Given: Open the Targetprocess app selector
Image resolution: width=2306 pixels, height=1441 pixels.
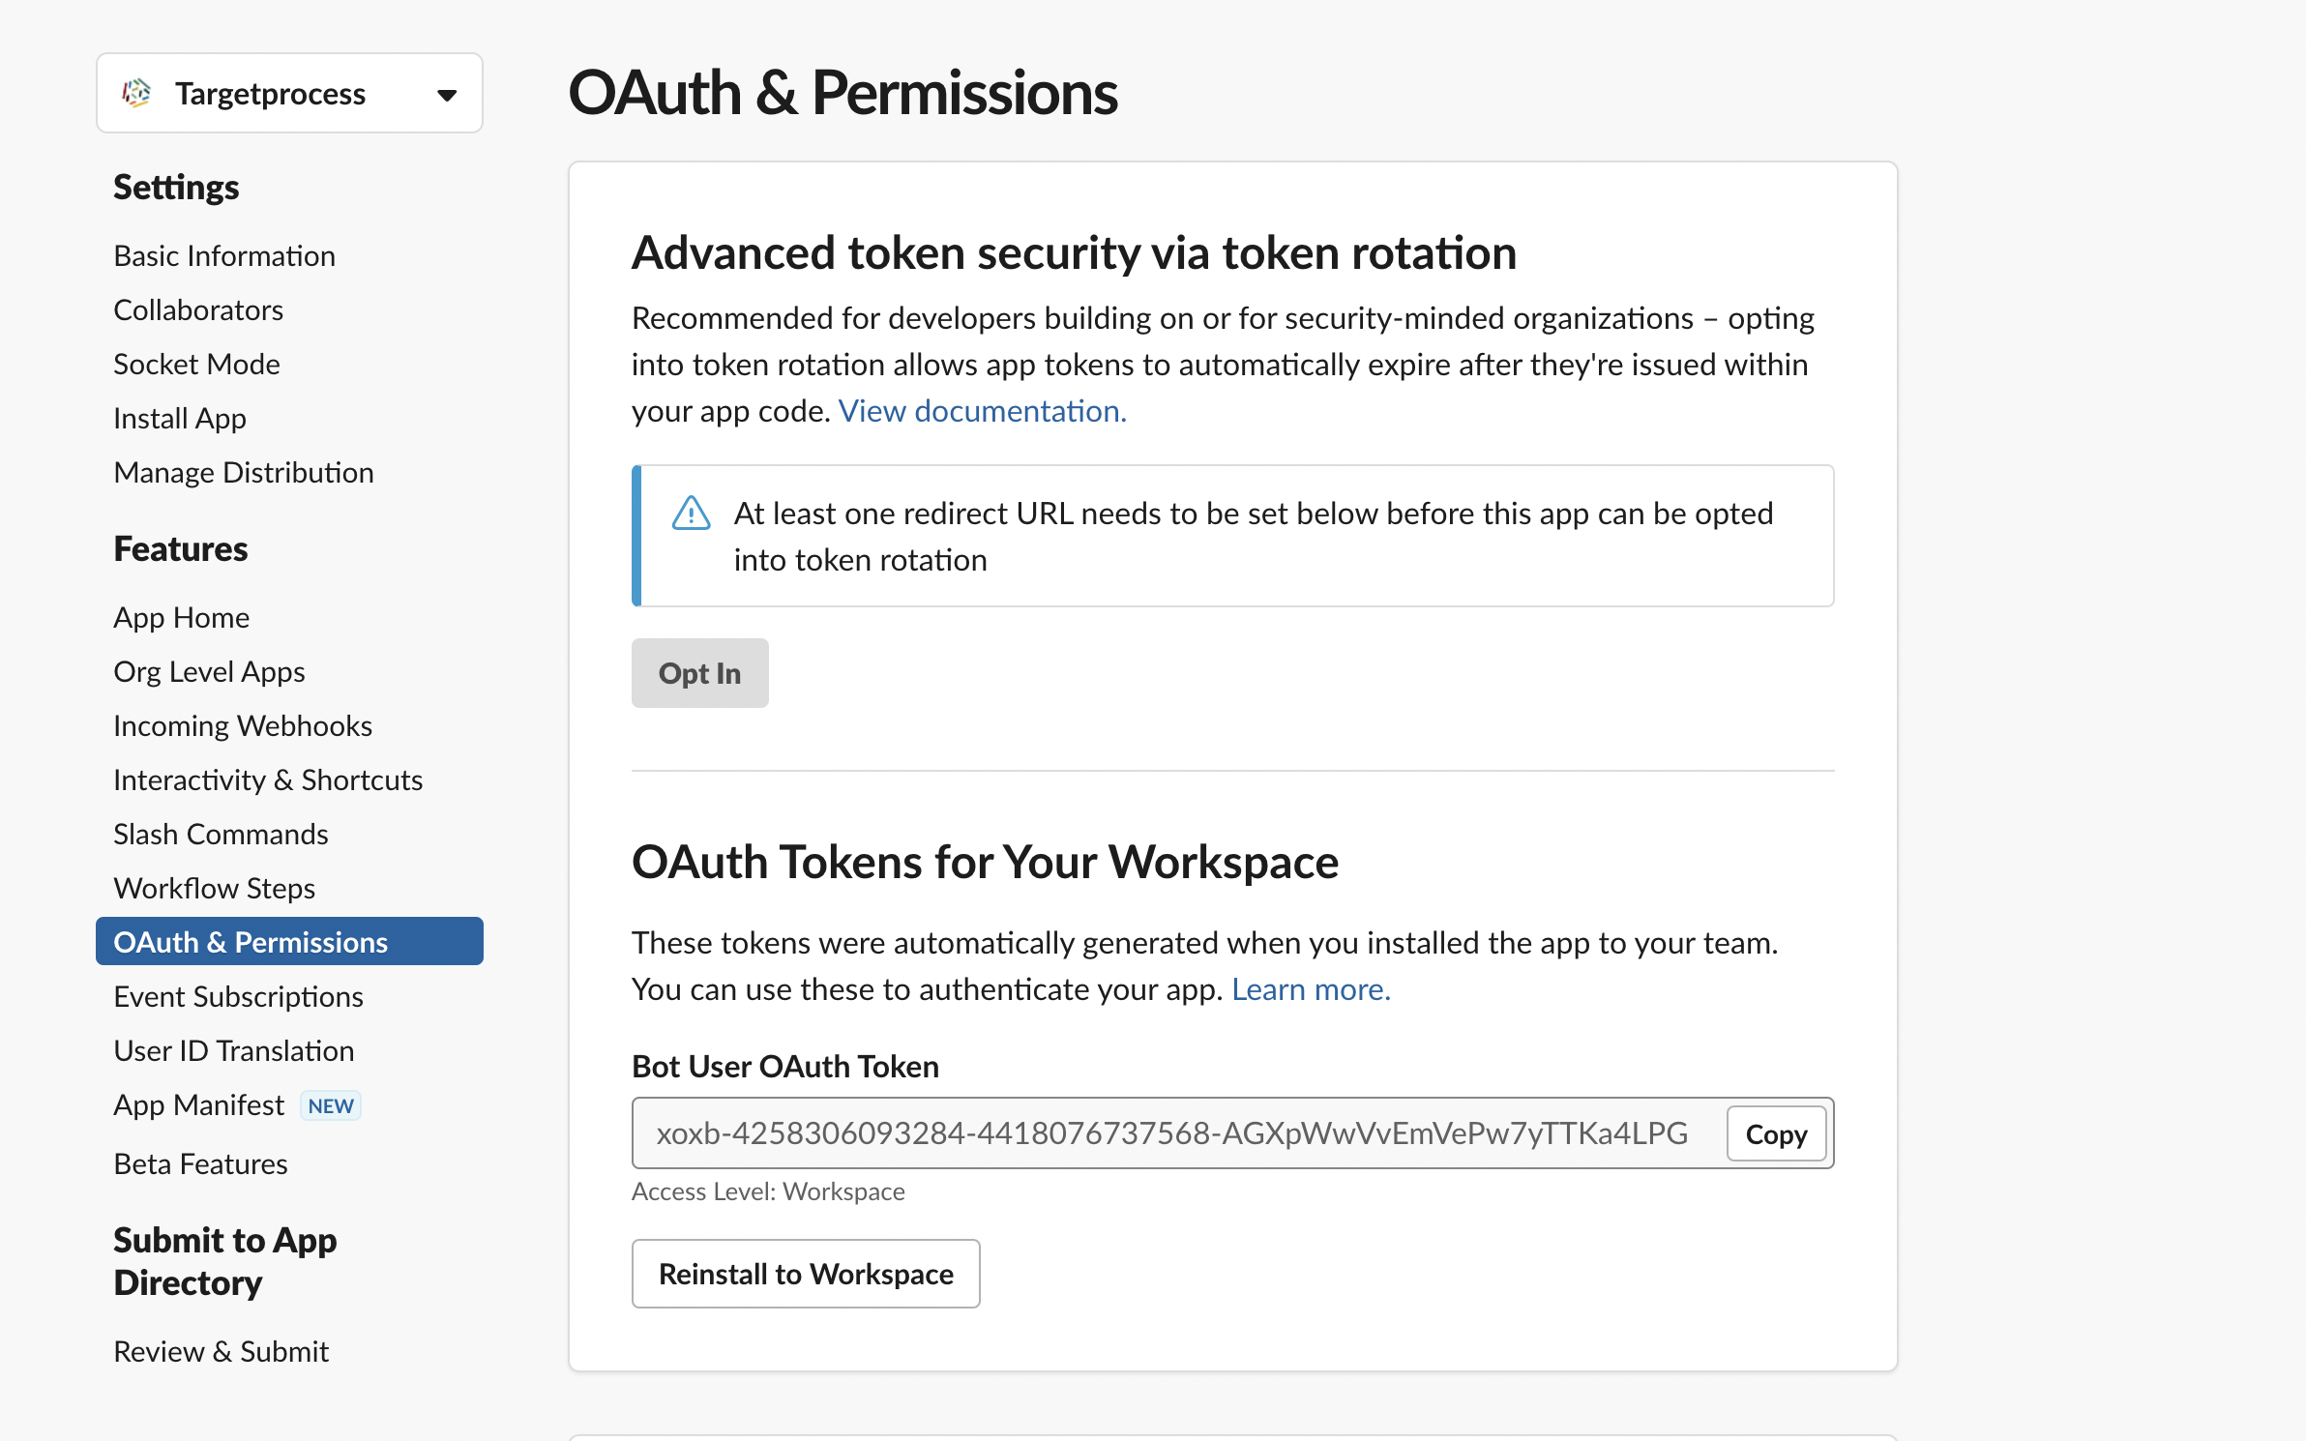Looking at the screenshot, I should tap(270, 94).
